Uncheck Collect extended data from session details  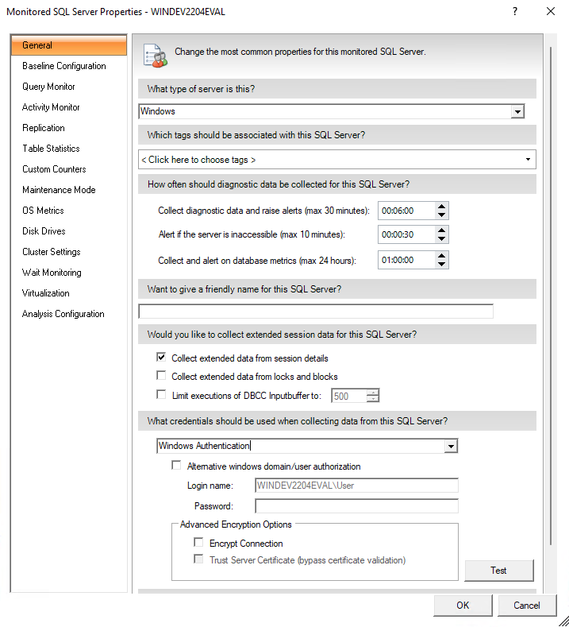pos(162,358)
